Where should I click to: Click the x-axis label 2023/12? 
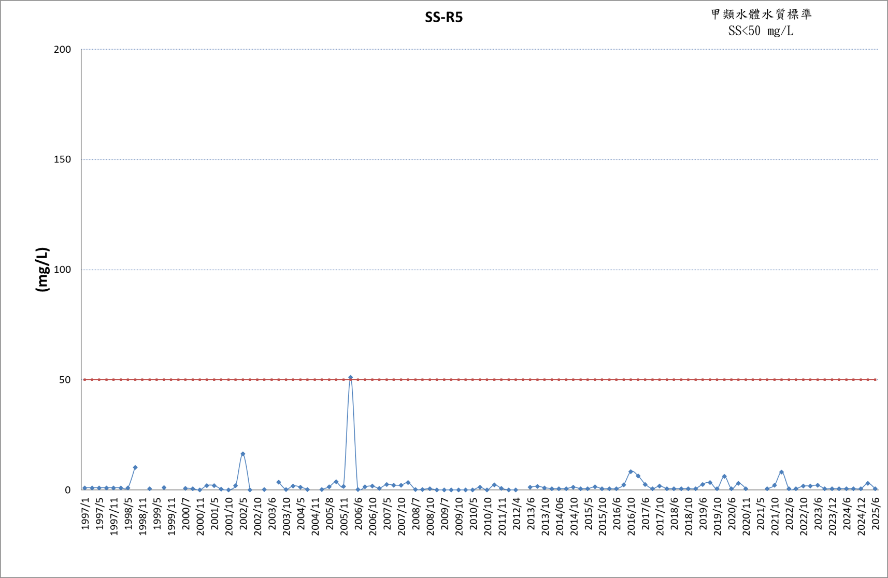[x=833, y=516]
